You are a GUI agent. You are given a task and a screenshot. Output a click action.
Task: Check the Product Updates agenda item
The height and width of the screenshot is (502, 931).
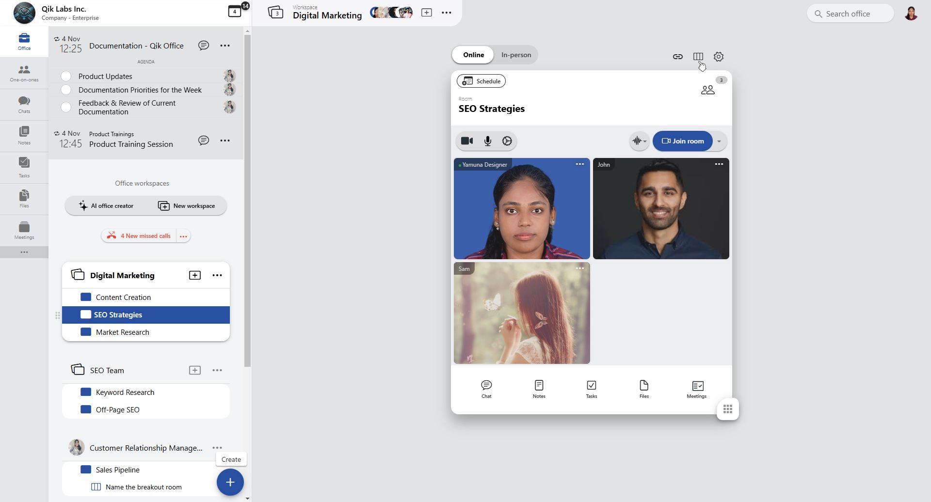pyautogui.click(x=66, y=76)
